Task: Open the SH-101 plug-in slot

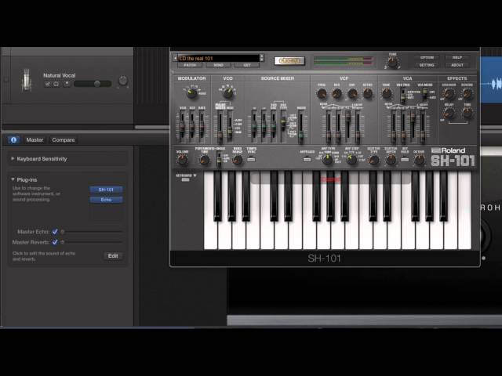Action: (x=106, y=190)
